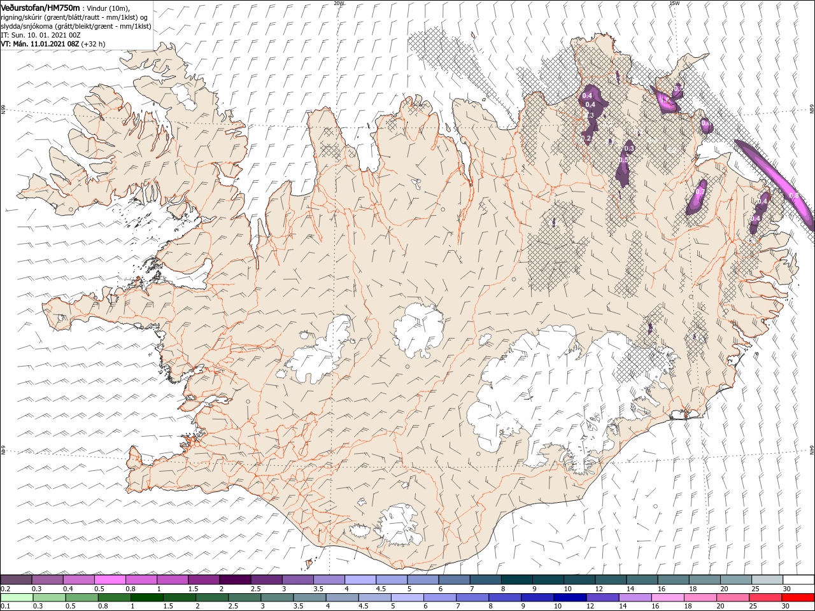Click the red-pink 25 rain legend swatch
Image resolution: width=815 pixels, height=611 pixels.
[765, 598]
